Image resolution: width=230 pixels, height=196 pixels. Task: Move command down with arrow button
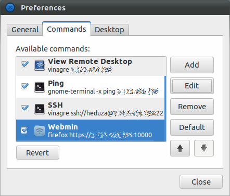click(204, 148)
